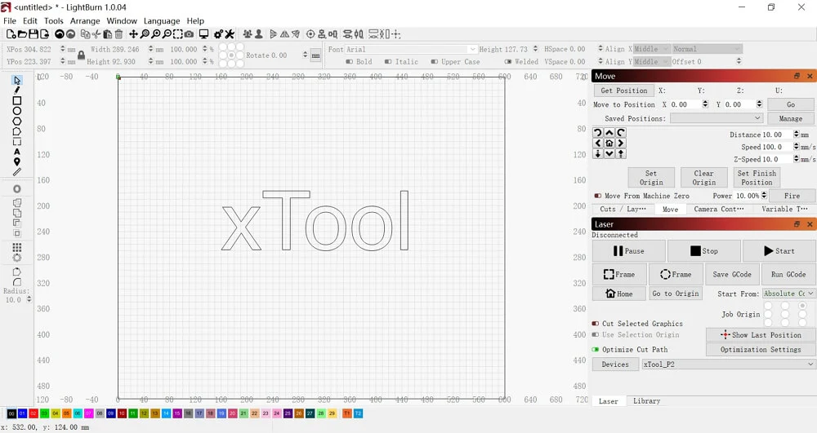817x433 pixels.
Task: Select the Rectangle tool
Action: tap(17, 101)
